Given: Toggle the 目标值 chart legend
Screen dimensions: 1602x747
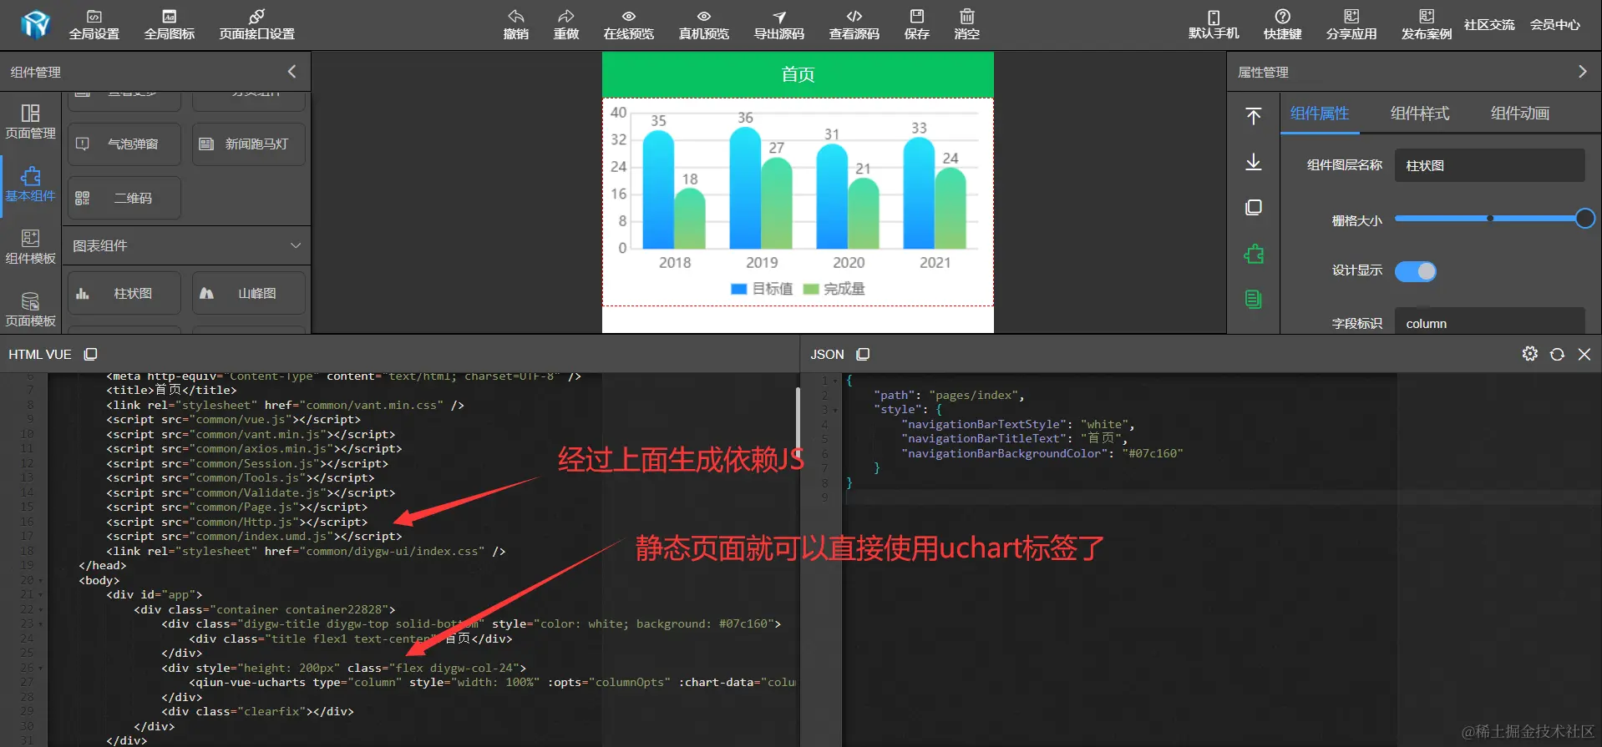Looking at the screenshot, I should coord(762,289).
